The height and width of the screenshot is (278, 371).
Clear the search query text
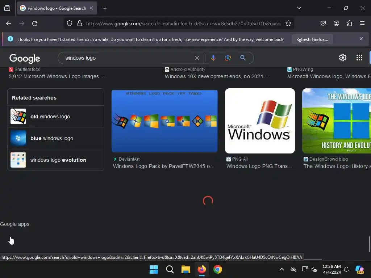[197, 58]
